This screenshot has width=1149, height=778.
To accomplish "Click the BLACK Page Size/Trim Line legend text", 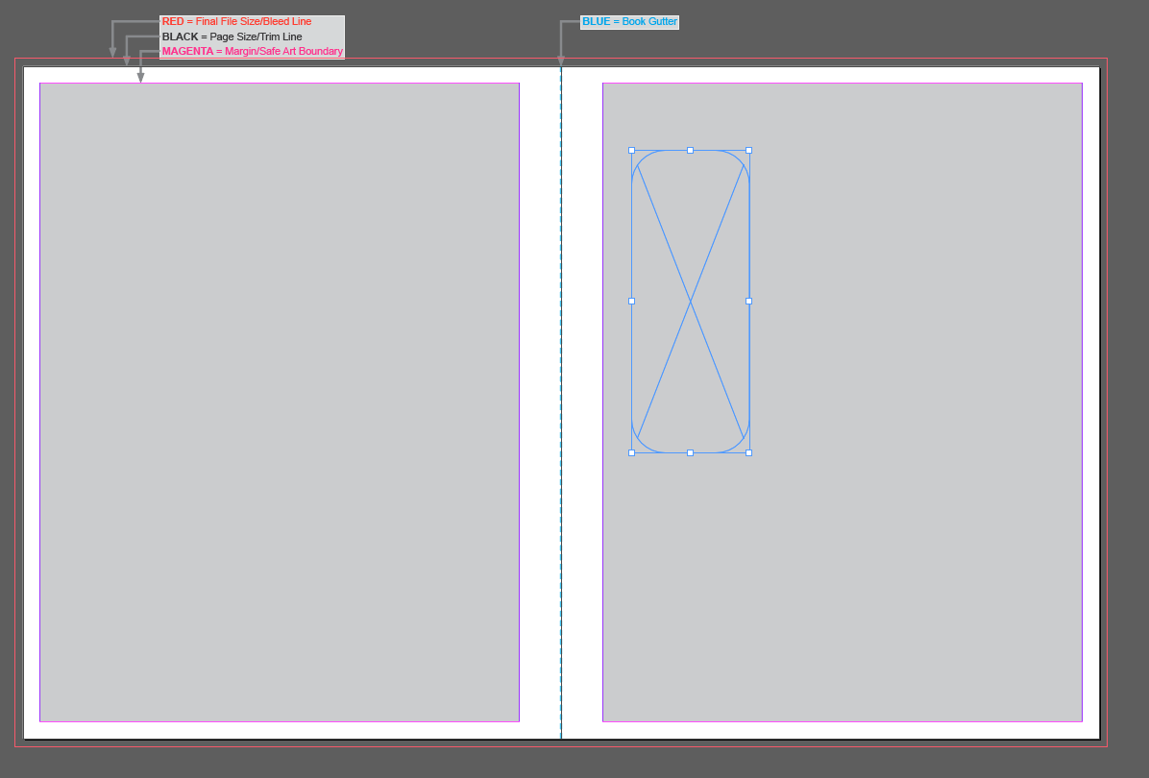I will [x=231, y=36].
